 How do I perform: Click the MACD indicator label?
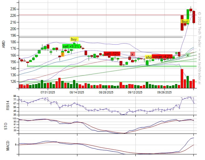tap(4, 145)
